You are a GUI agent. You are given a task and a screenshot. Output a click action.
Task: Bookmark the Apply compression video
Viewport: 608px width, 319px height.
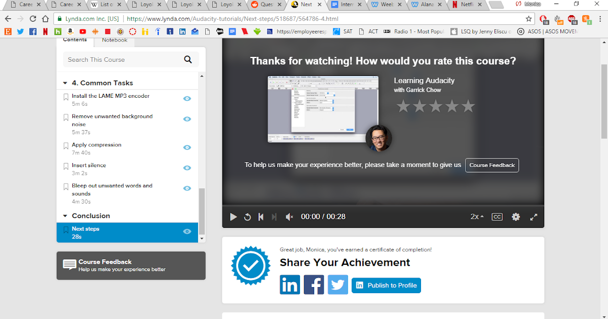[x=66, y=146]
